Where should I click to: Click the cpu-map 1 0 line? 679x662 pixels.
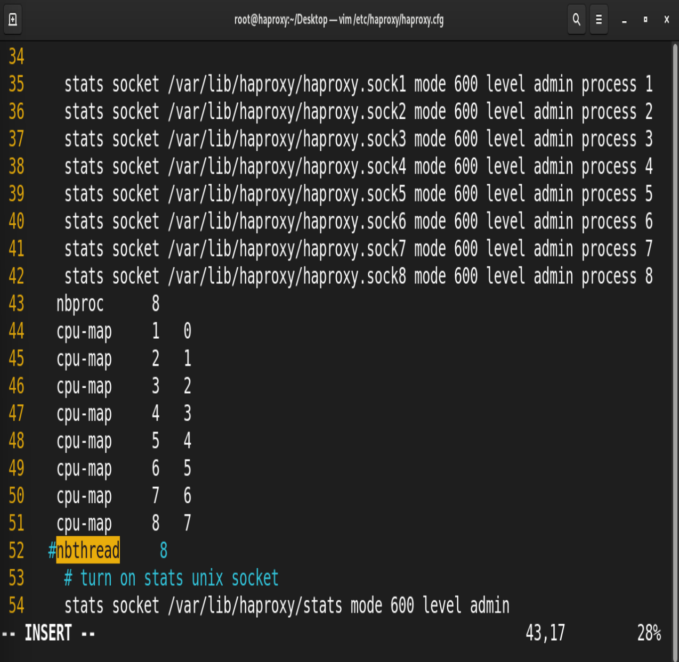pyautogui.click(x=124, y=331)
